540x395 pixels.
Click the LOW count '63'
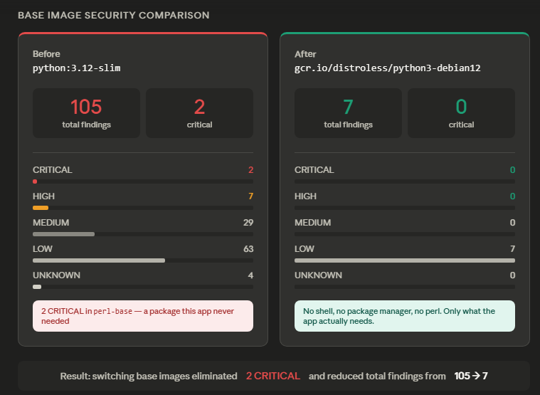(x=248, y=248)
